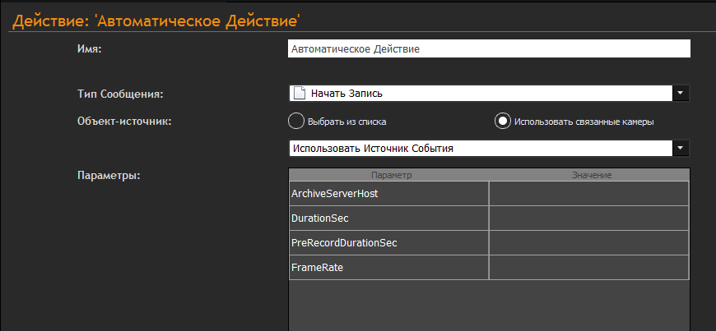Click the value cell for ArchiveServerHost
The image size is (716, 331).
click(588, 194)
